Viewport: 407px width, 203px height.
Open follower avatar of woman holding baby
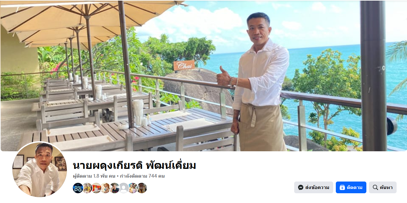pyautogui.click(x=133, y=188)
